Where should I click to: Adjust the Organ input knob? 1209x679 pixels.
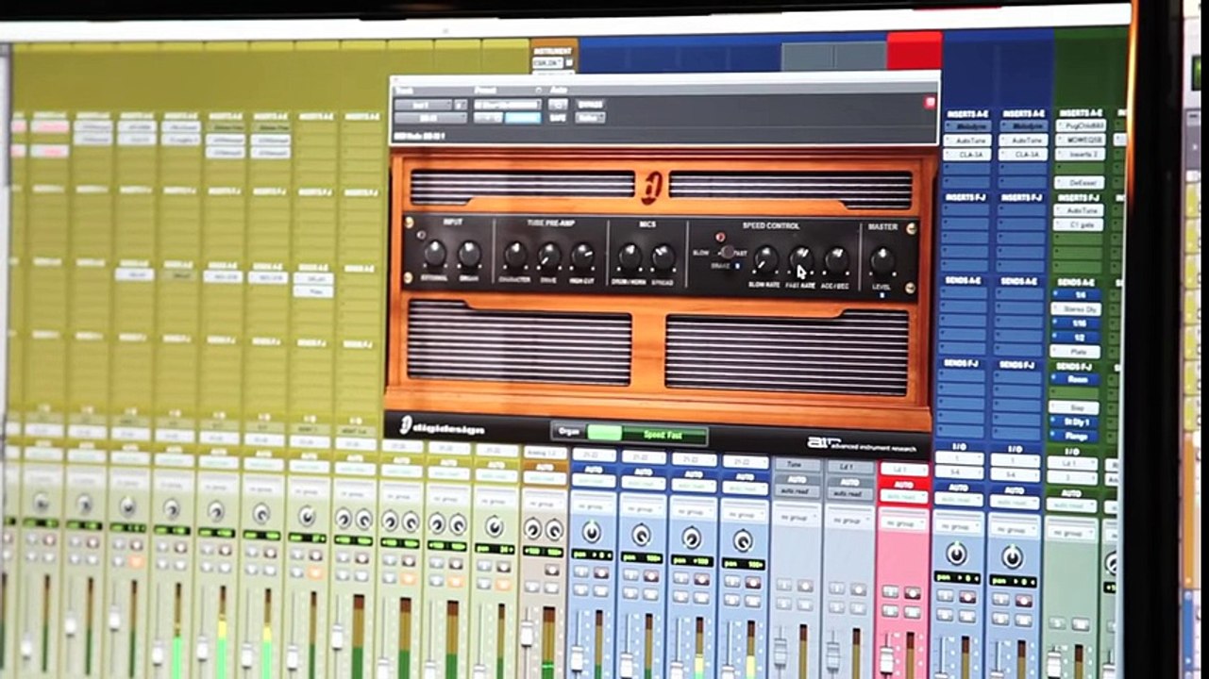[468, 254]
